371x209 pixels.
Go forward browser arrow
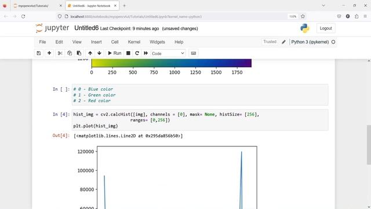pyautogui.click(x=14, y=16)
